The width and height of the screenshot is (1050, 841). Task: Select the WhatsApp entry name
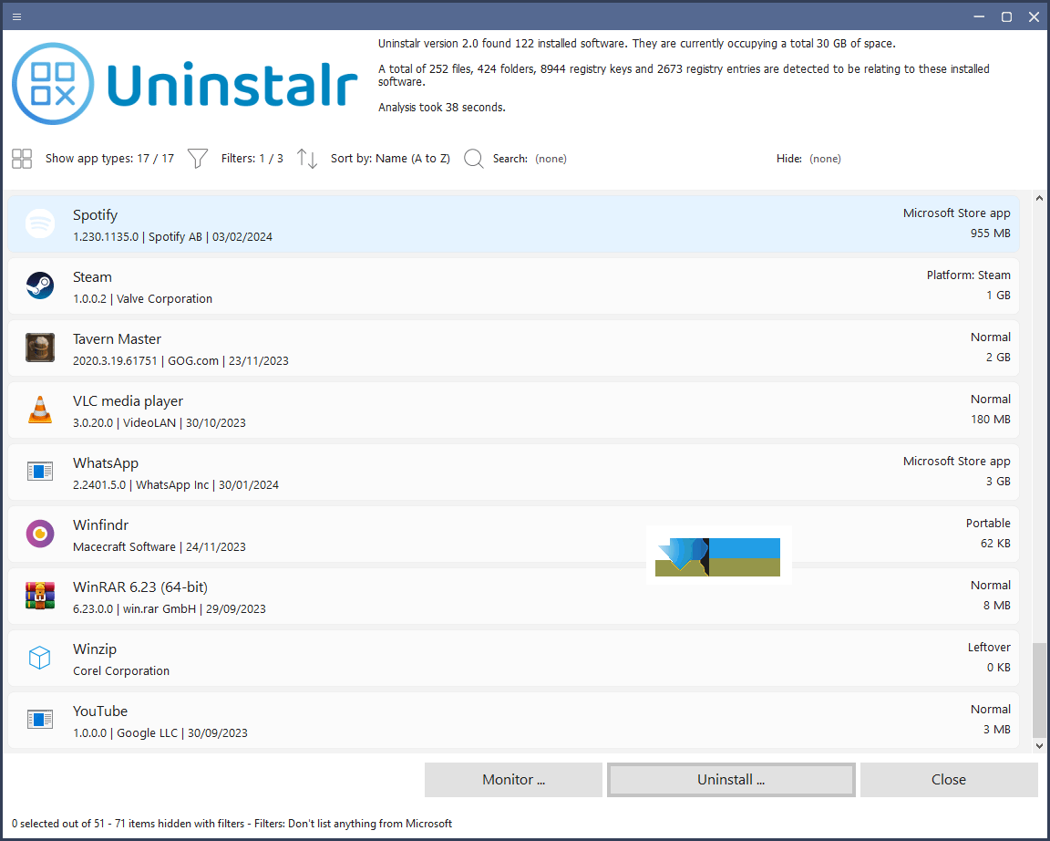click(106, 463)
